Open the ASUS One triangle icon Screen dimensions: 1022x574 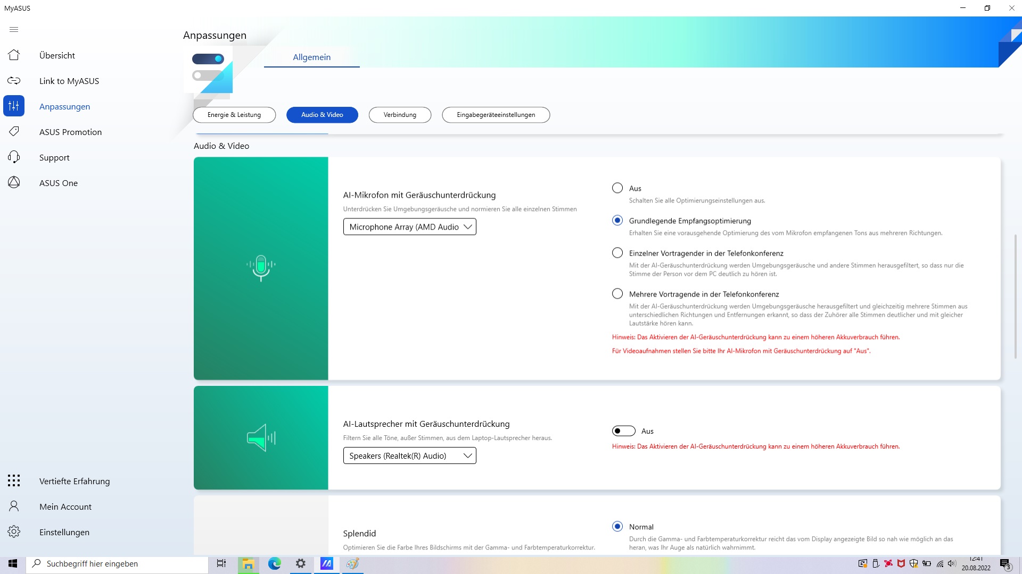14,182
